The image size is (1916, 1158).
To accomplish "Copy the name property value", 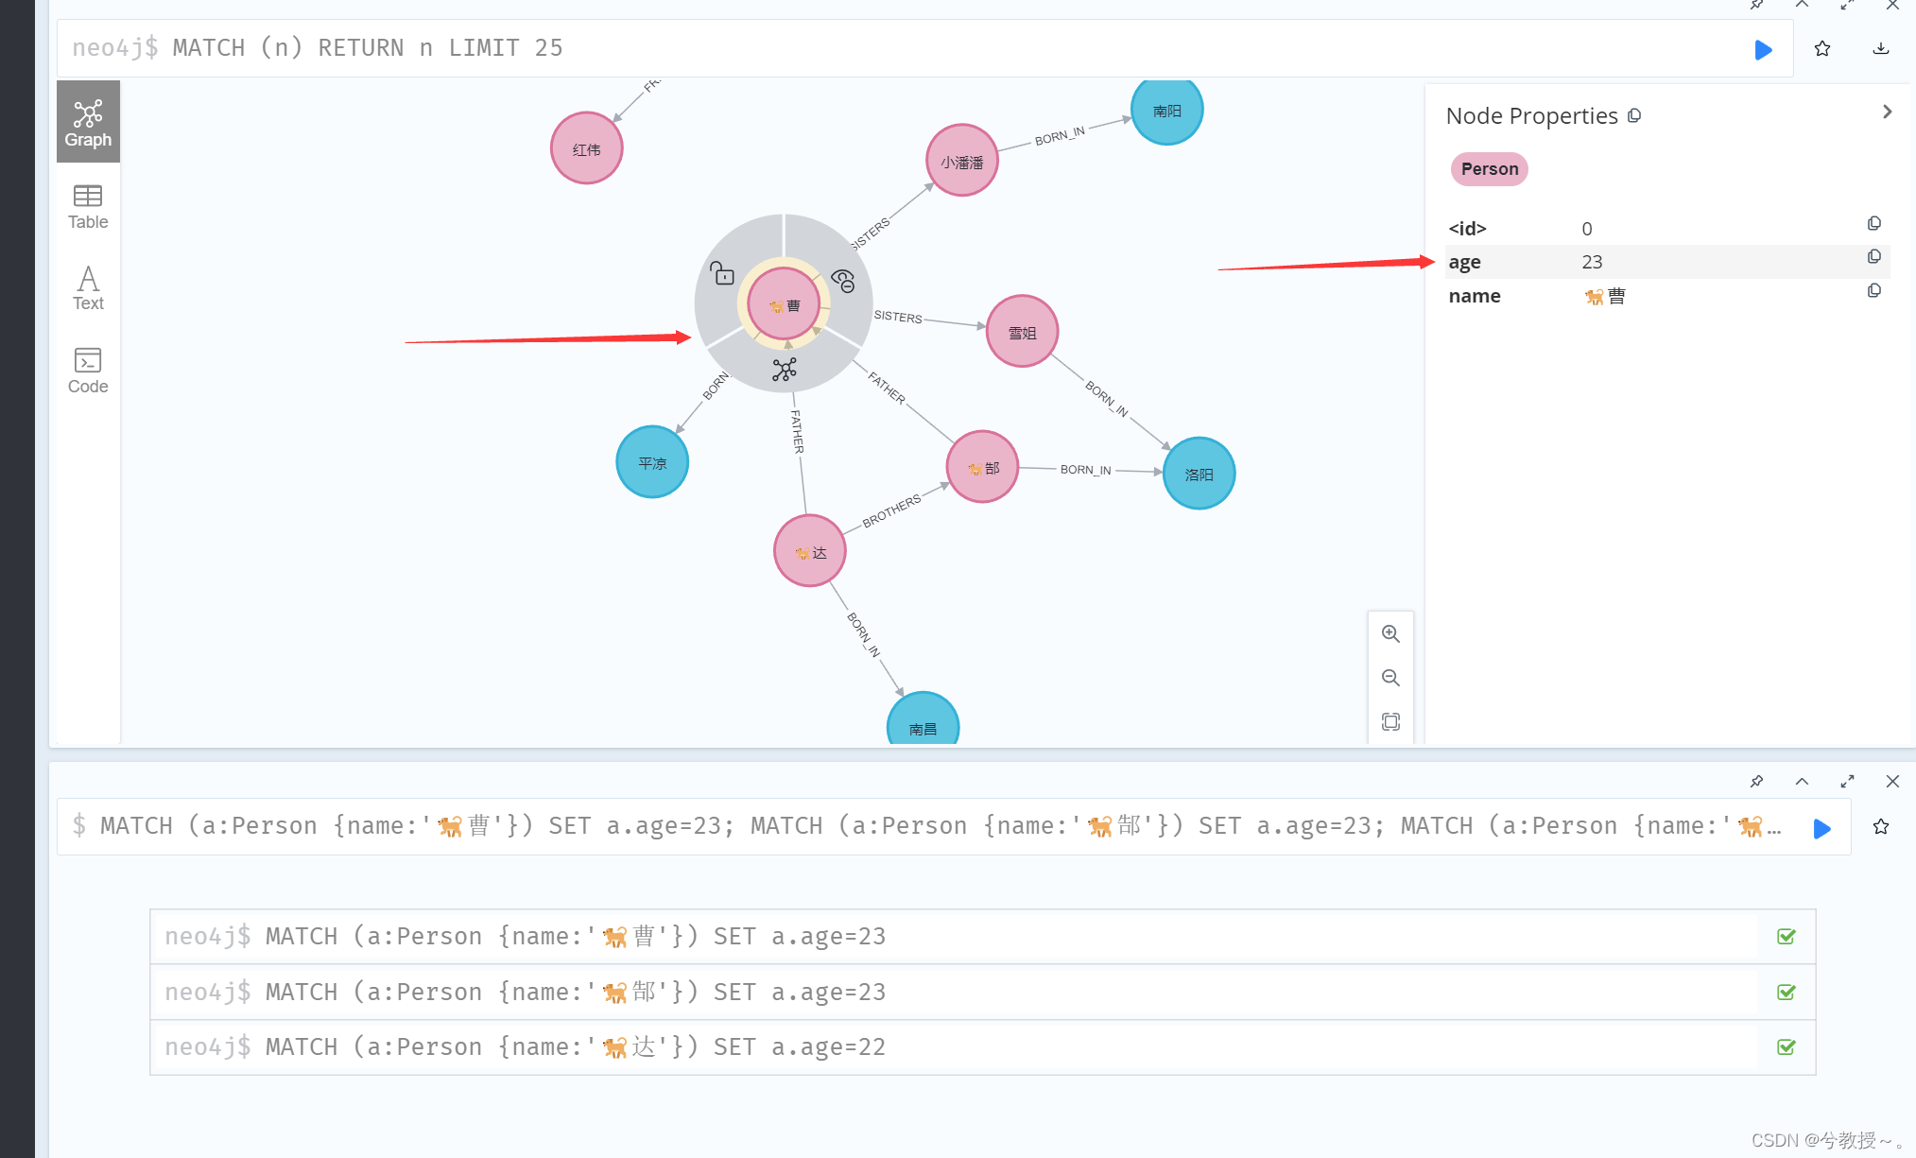I will (1873, 291).
